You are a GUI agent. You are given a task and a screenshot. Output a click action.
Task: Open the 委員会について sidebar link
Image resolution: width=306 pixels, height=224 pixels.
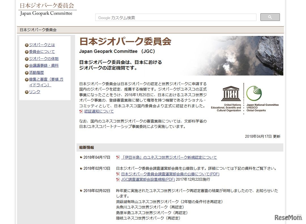click(x=42, y=52)
